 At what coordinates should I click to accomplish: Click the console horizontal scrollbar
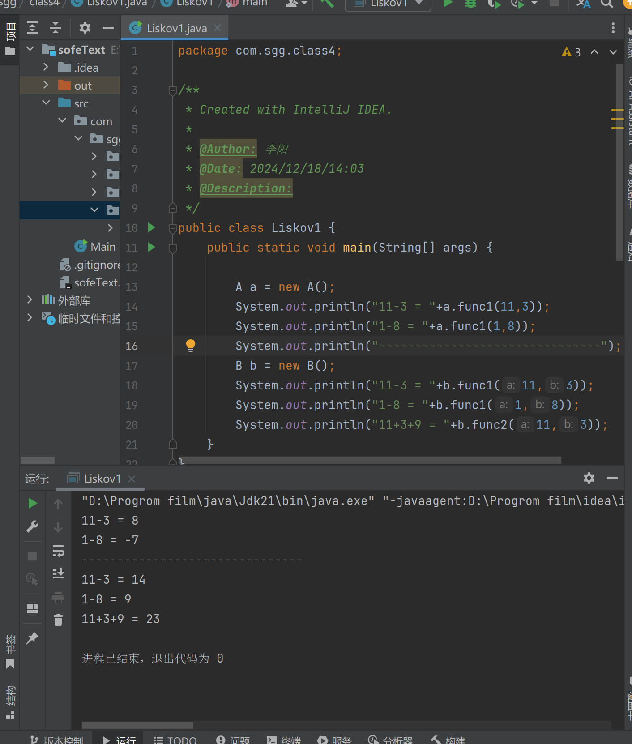[x=137, y=725]
